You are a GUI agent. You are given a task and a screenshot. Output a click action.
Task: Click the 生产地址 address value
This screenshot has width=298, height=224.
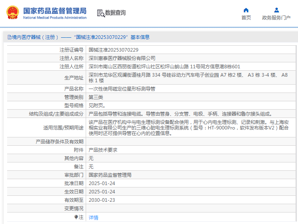[x=188, y=77]
